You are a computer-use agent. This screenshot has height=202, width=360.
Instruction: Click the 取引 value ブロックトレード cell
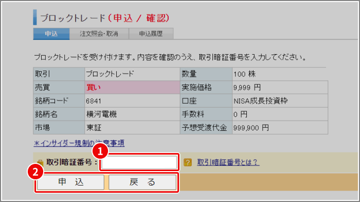pos(132,74)
